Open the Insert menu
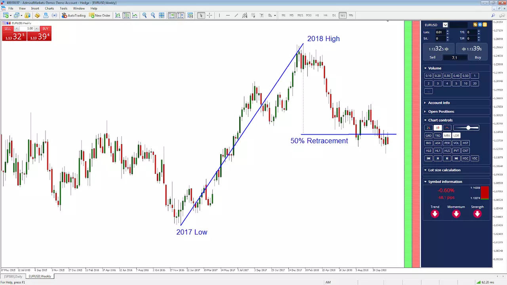Viewport: 507px width, 285px height. pos(35,8)
